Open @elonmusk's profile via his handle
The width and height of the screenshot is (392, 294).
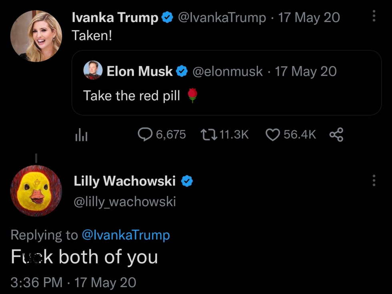pos(228,71)
